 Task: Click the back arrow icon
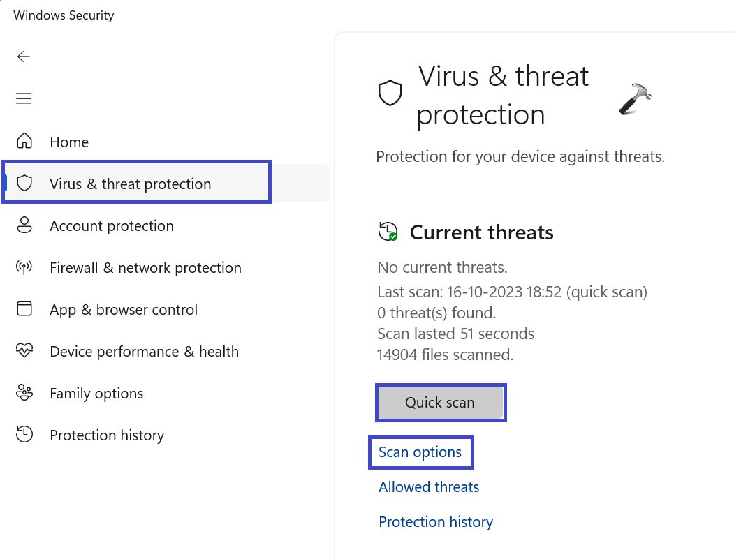coord(24,57)
